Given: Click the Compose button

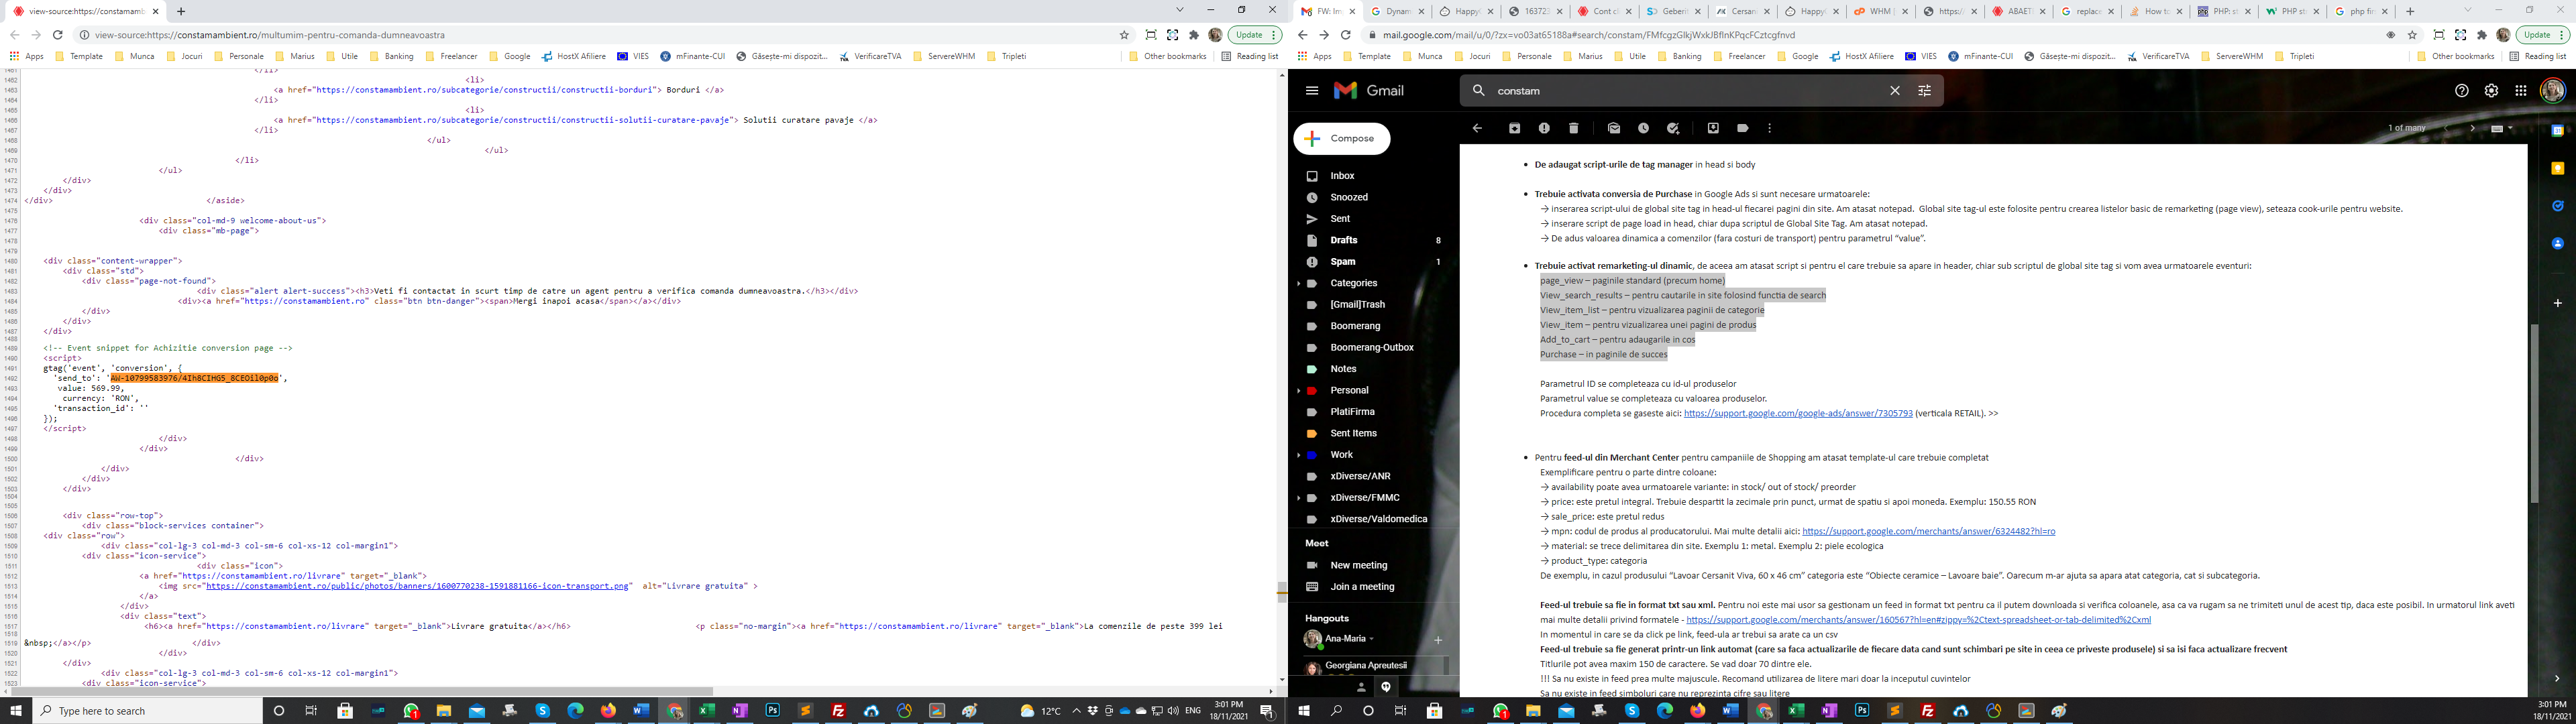Looking at the screenshot, I should point(1341,138).
